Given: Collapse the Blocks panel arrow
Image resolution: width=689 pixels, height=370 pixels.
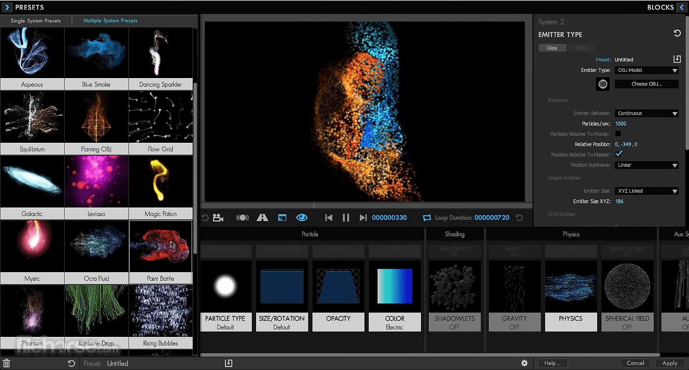Looking at the screenshot, I should tap(682, 7).
